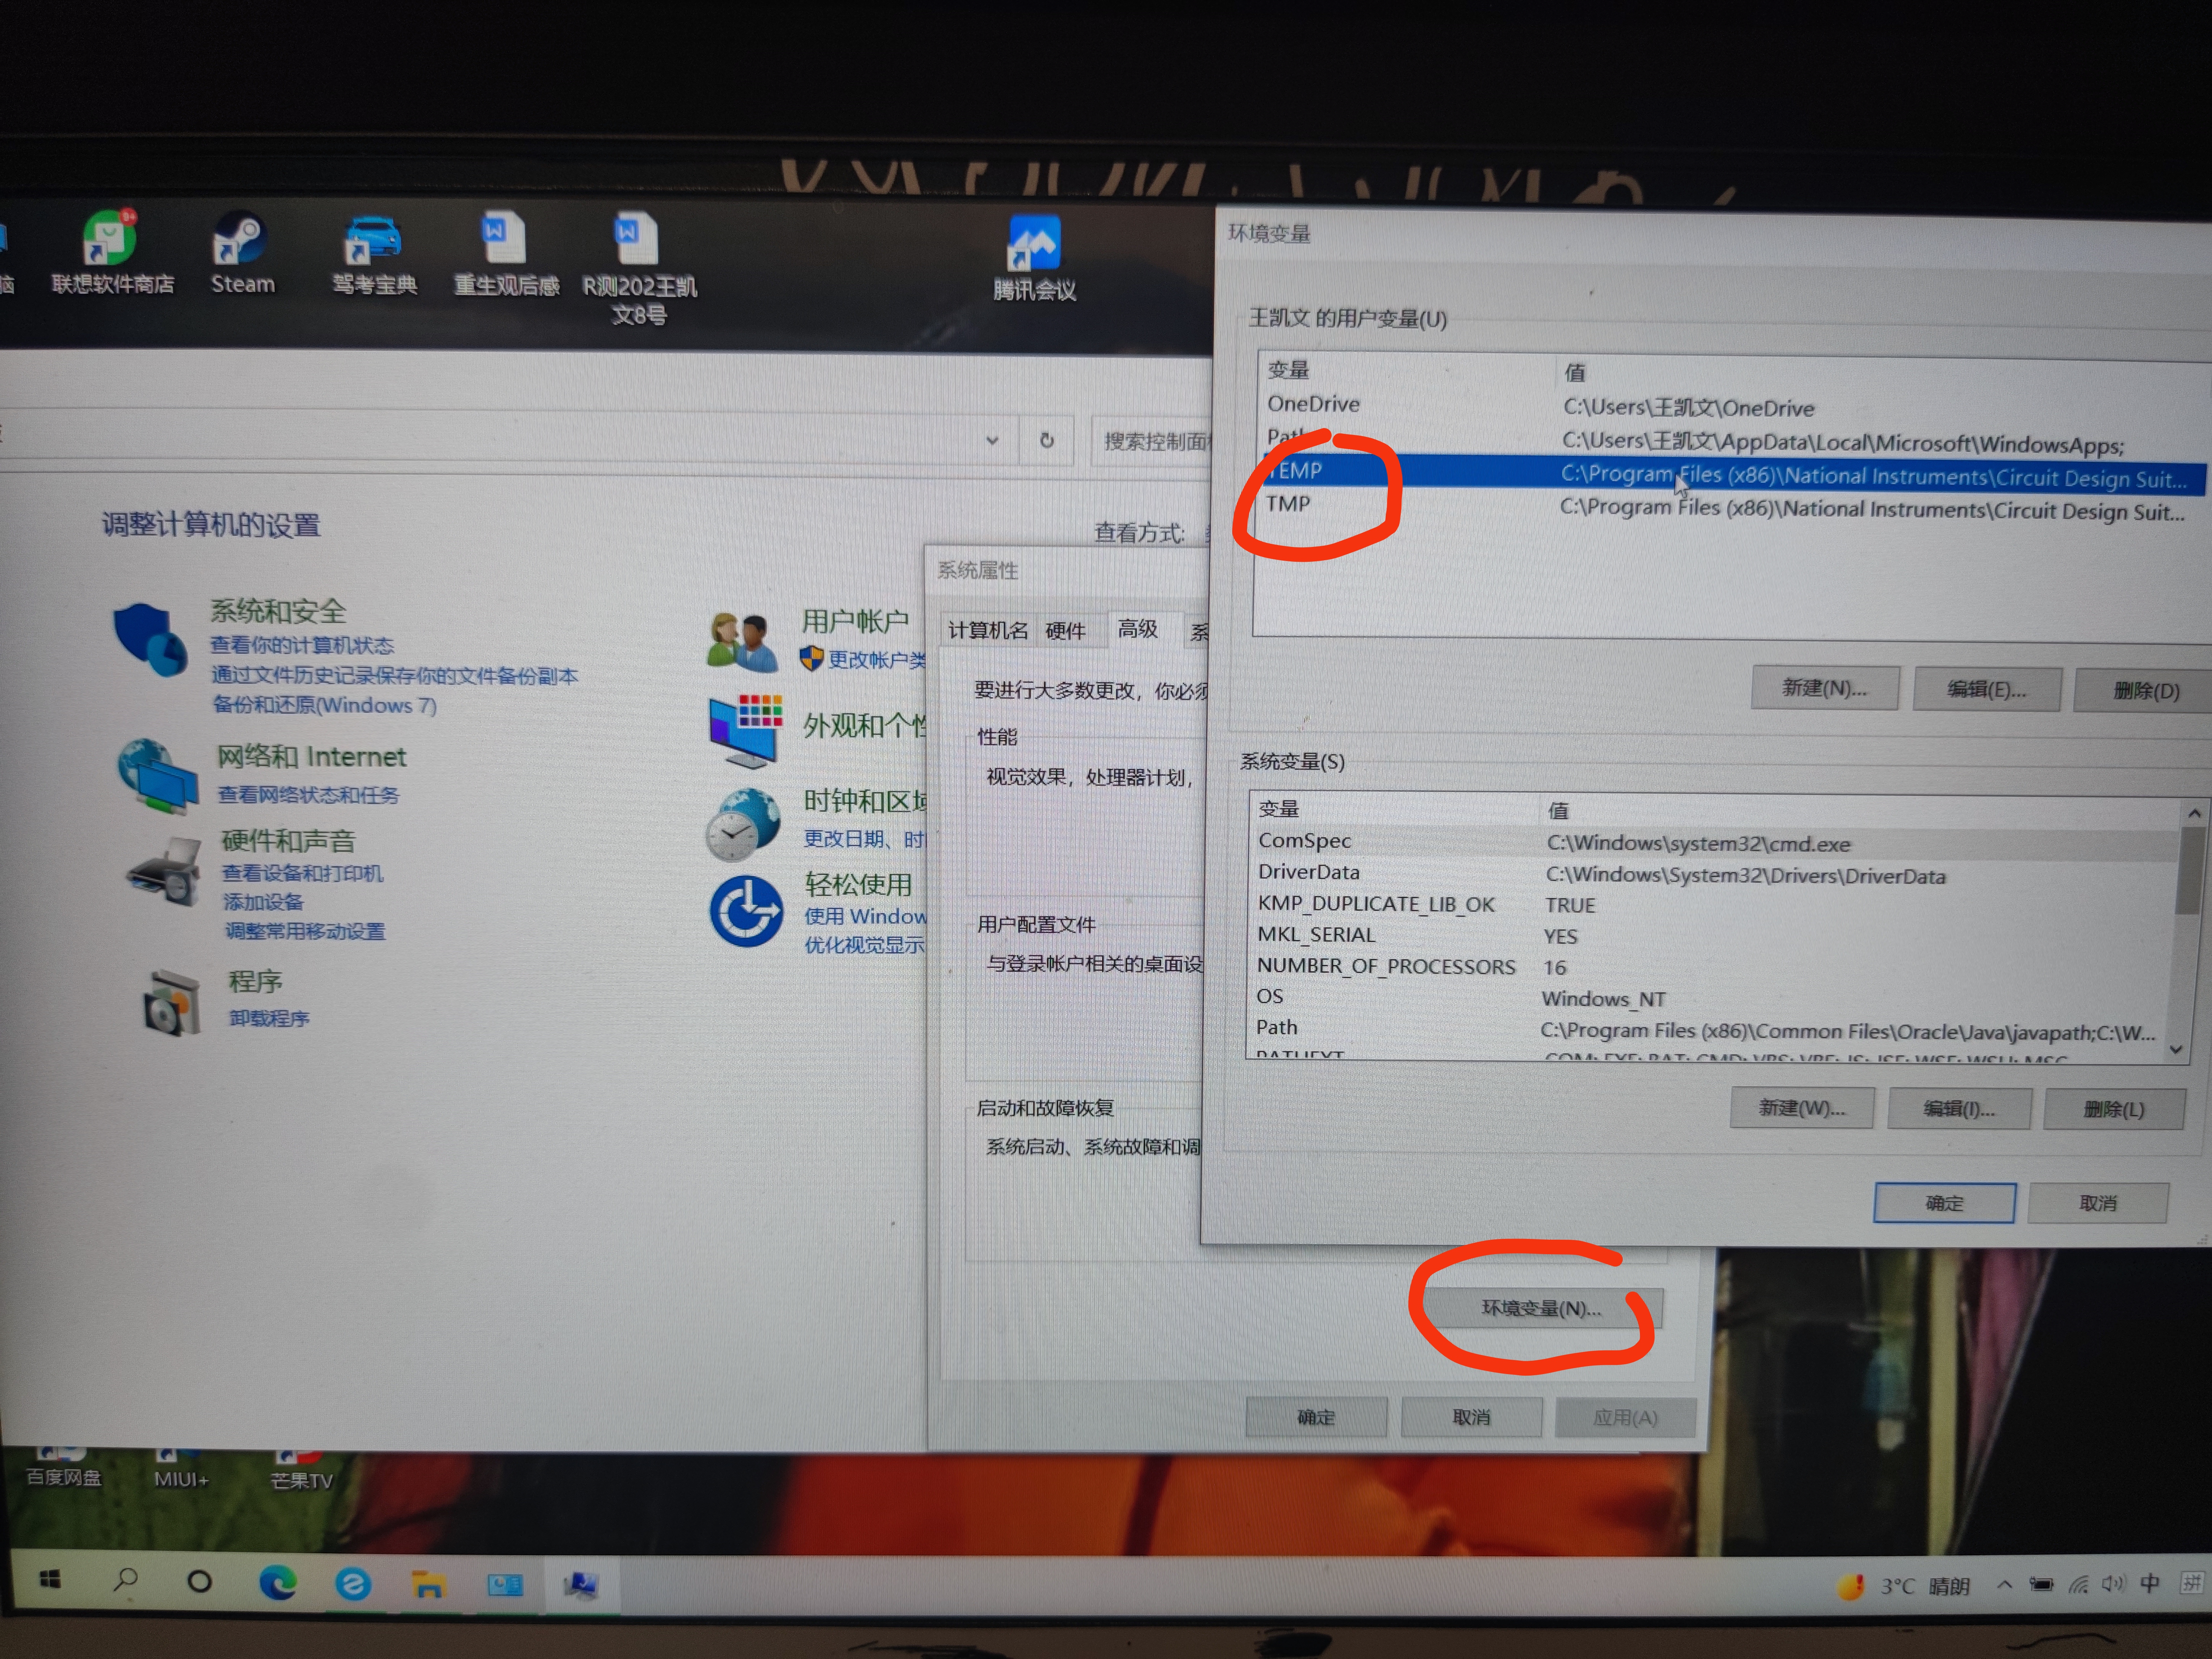Image resolution: width=2212 pixels, height=1659 pixels.
Task: Expand system tray hidden icons chevron
Action: coord(2003,1585)
